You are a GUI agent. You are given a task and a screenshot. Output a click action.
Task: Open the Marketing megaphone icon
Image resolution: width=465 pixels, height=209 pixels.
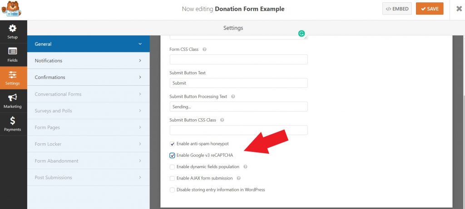pyautogui.click(x=13, y=97)
